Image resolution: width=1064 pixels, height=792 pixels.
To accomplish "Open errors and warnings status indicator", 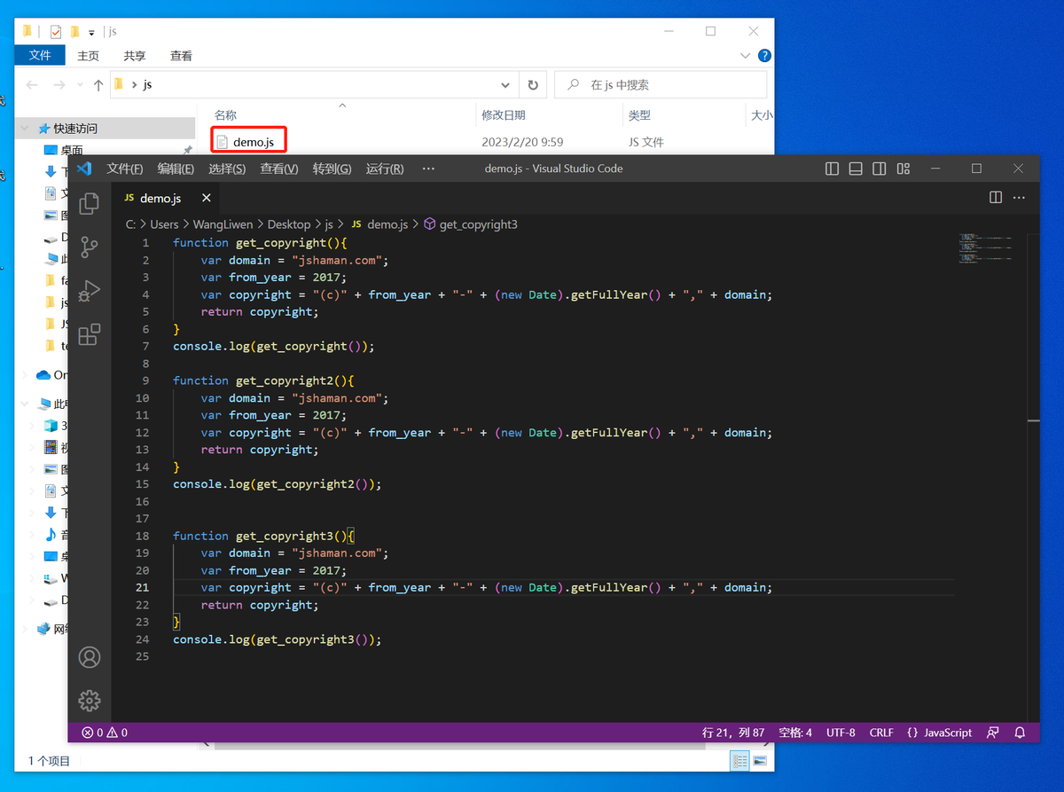I will coord(105,733).
